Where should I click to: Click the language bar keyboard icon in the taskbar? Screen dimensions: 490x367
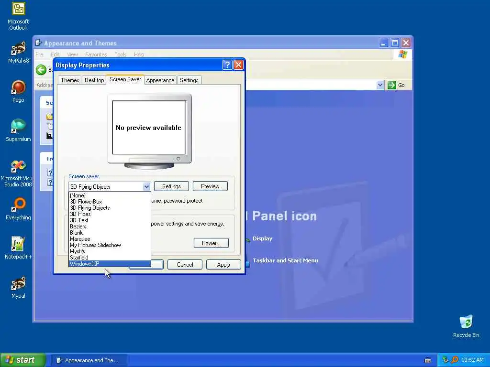[428, 360]
